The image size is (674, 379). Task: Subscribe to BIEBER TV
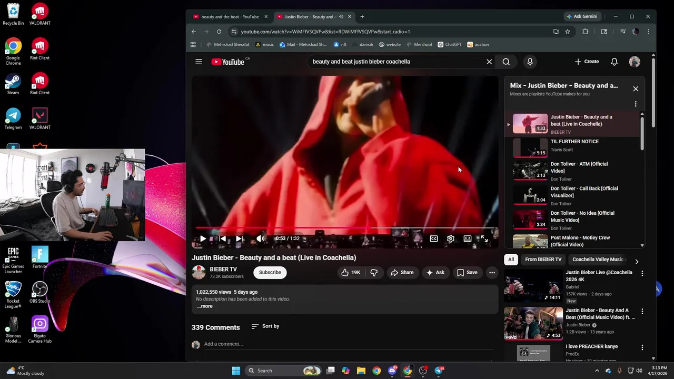[x=270, y=272]
